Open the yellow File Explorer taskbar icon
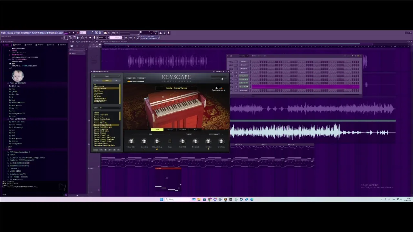The image size is (413, 232). (199, 199)
